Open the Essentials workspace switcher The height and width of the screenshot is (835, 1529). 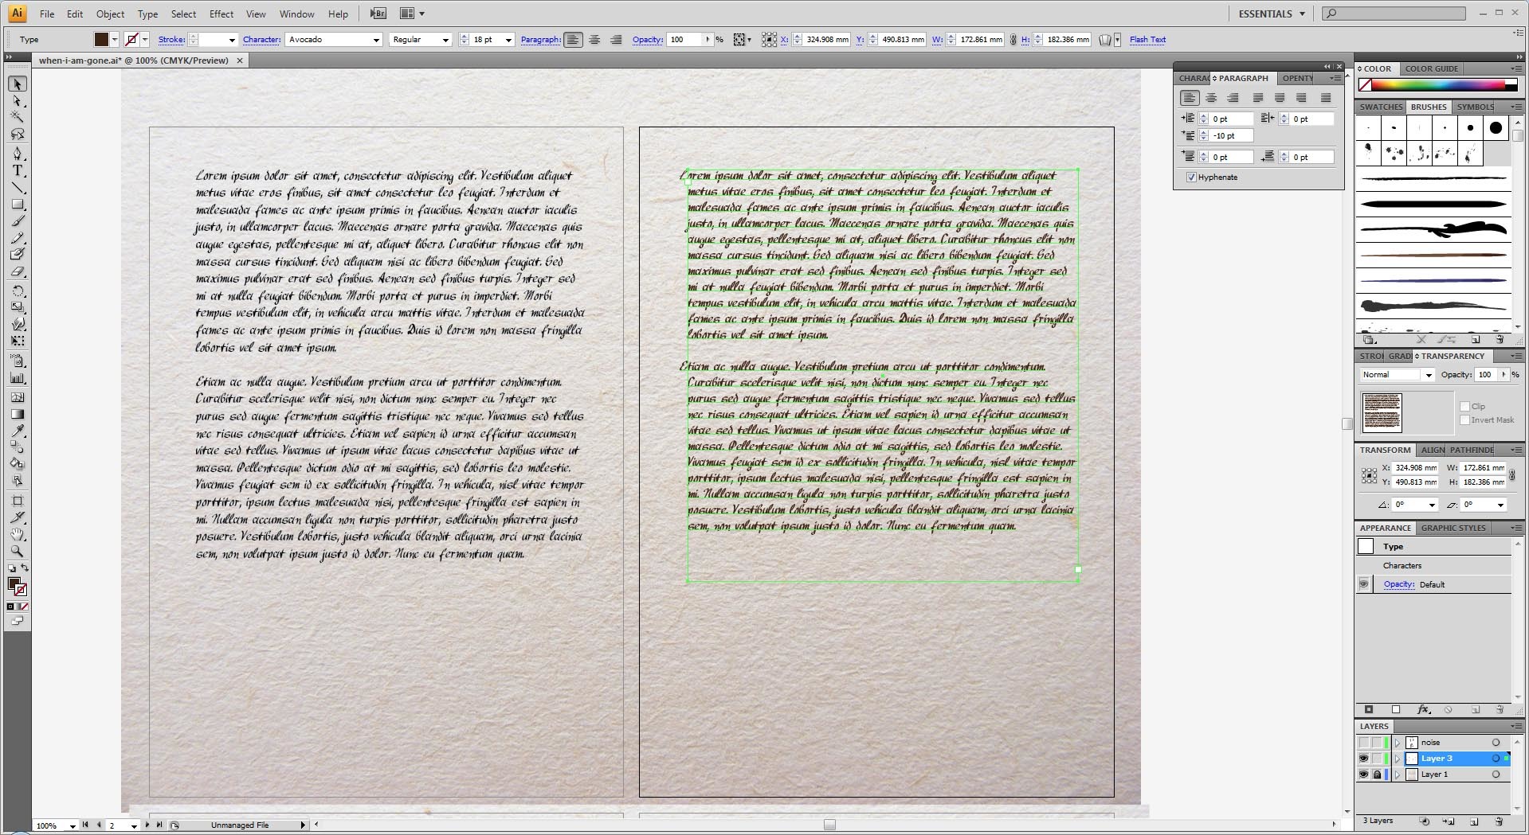point(1272,14)
